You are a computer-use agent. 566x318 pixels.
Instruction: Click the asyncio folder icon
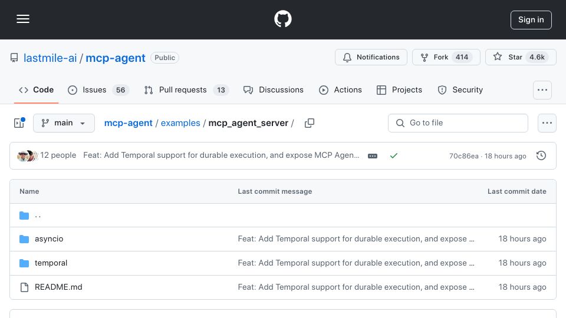tap(24, 239)
